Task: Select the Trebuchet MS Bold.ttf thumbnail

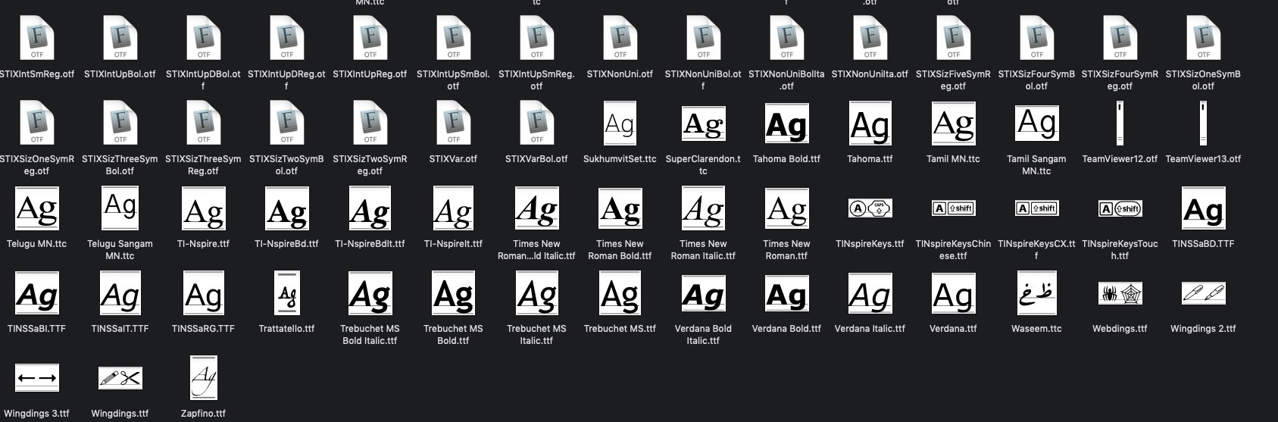Action: [453, 292]
